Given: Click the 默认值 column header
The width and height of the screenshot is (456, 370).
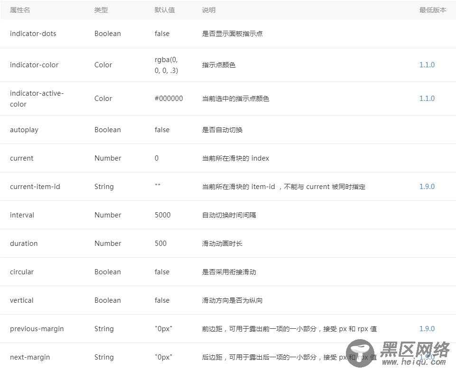Looking at the screenshot, I should 165,10.
